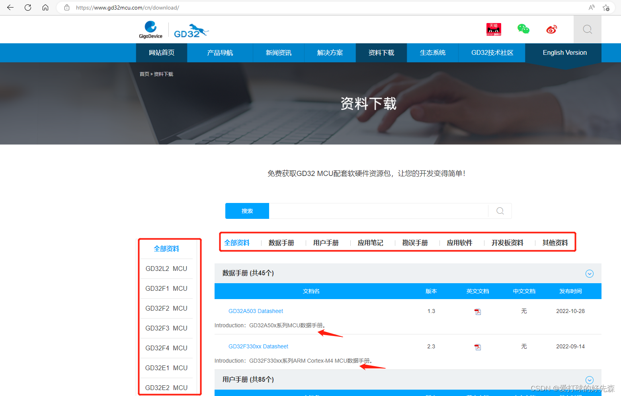Click the 用户手册 (共85个) section title
621x396 pixels.
248,379
